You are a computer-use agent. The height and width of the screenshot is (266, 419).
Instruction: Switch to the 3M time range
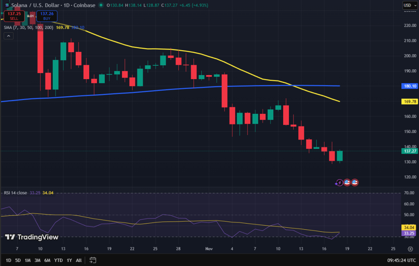point(37,260)
